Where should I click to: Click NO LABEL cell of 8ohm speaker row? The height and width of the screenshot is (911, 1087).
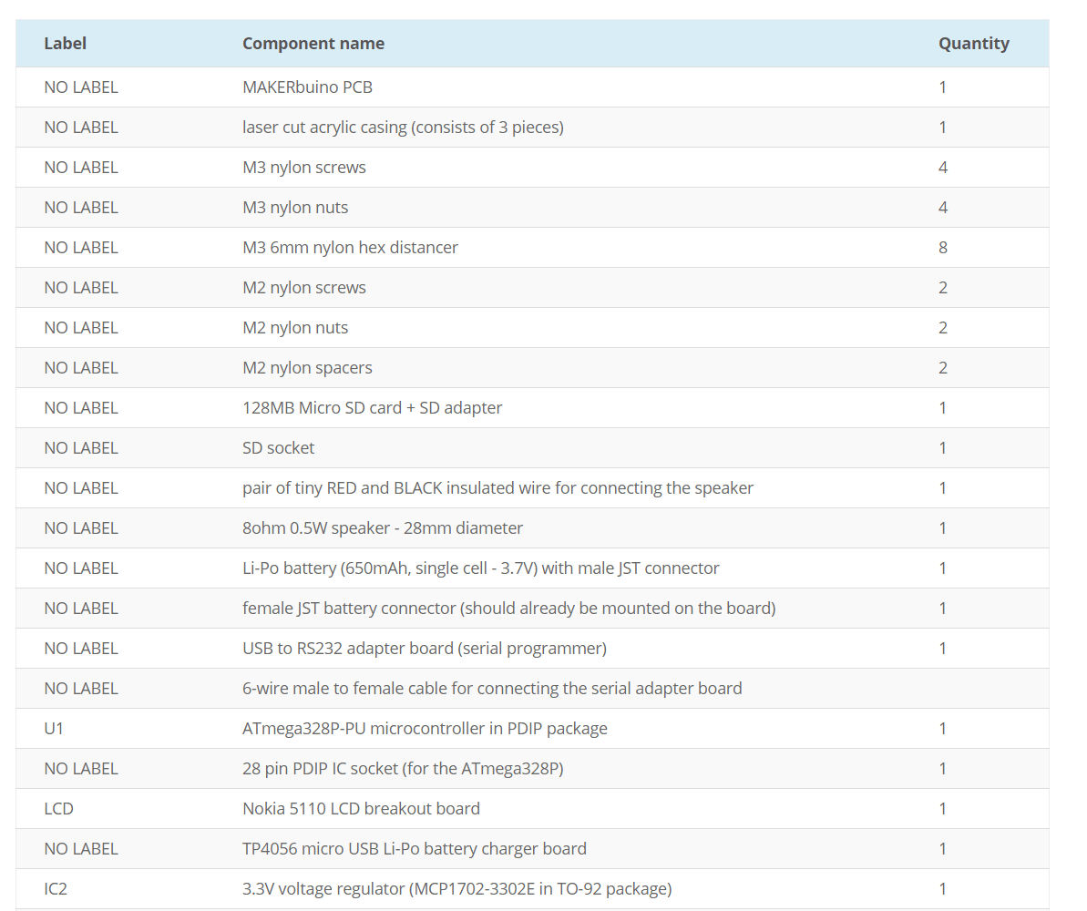coord(80,528)
